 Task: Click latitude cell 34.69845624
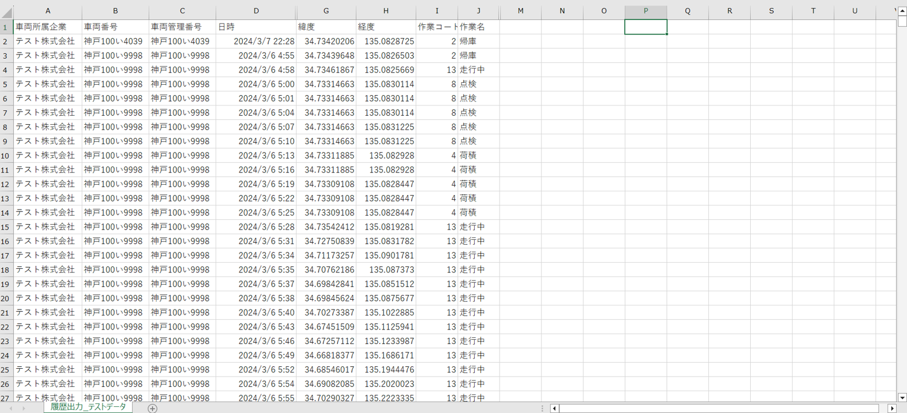click(x=326, y=299)
